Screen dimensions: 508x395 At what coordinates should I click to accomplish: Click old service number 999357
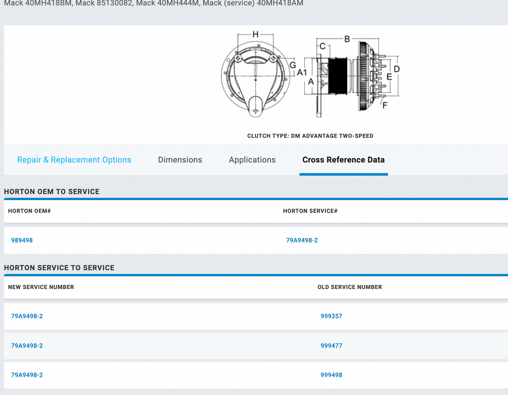331,316
